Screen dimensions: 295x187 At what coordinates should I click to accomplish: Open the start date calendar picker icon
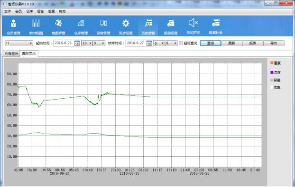[x=77, y=43]
